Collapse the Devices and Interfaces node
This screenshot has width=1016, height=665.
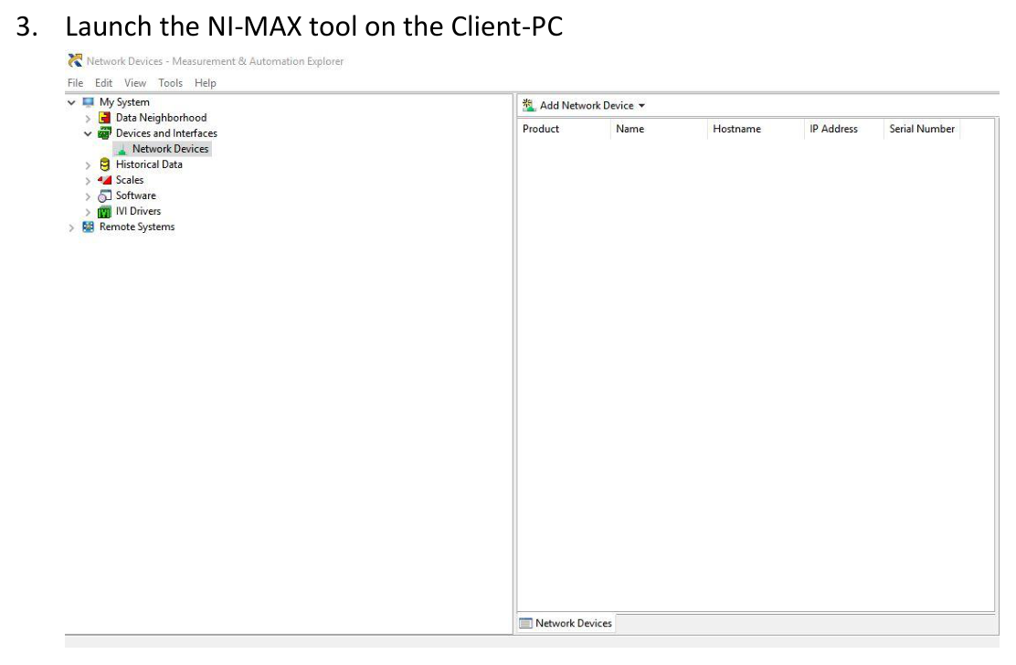coord(88,134)
